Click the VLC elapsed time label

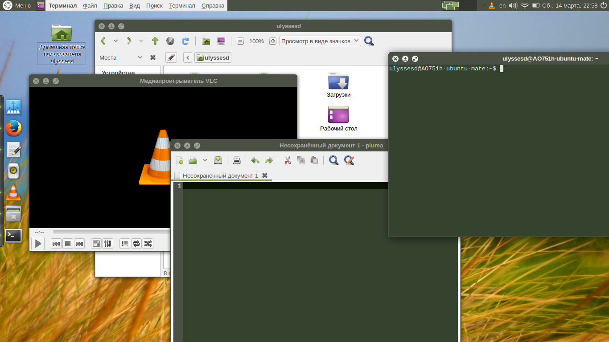coord(39,232)
